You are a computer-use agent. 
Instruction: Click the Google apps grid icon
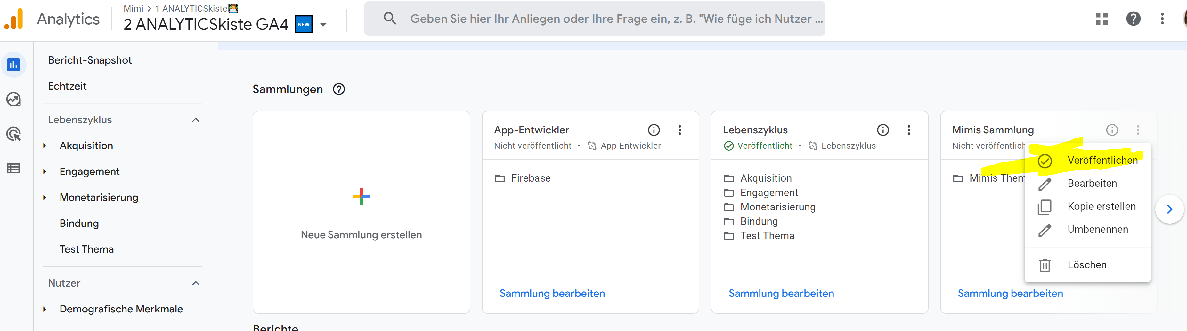point(1102,19)
